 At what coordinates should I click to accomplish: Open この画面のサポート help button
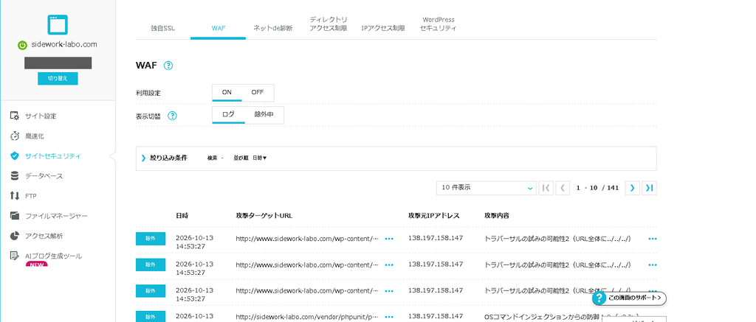point(630,298)
